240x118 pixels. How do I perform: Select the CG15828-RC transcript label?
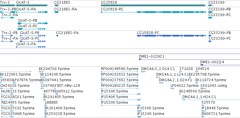112,9
